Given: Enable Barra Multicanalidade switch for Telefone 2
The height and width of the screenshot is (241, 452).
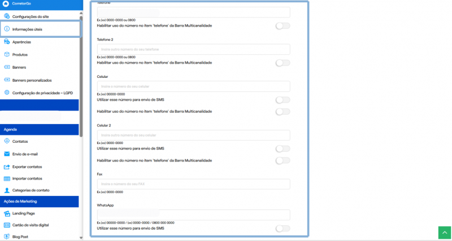Looking at the screenshot, I should click(283, 63).
